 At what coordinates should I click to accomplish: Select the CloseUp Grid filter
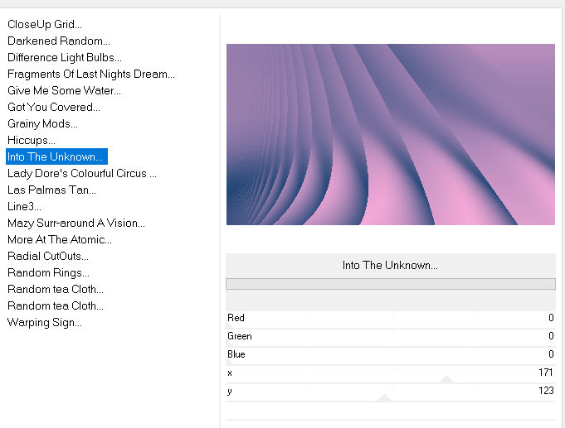coord(45,25)
